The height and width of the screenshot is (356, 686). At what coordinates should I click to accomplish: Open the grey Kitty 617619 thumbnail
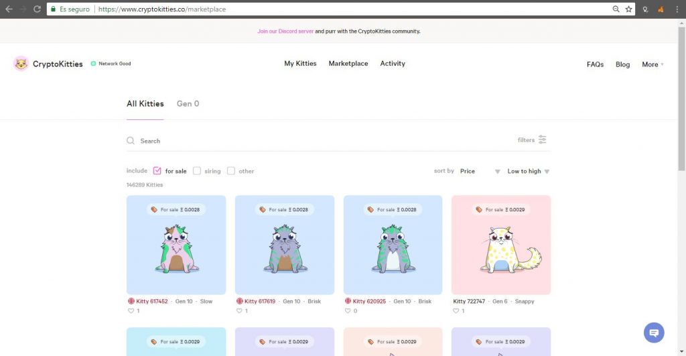[285, 245]
